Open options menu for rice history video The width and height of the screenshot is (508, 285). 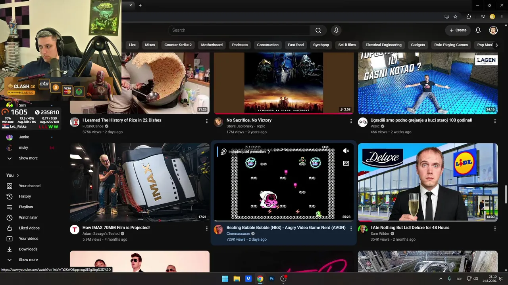tap(207, 121)
